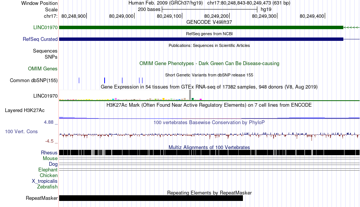Open Repeating Elements by RepeatMasker title
360x207 pixels.
(x=209, y=193)
